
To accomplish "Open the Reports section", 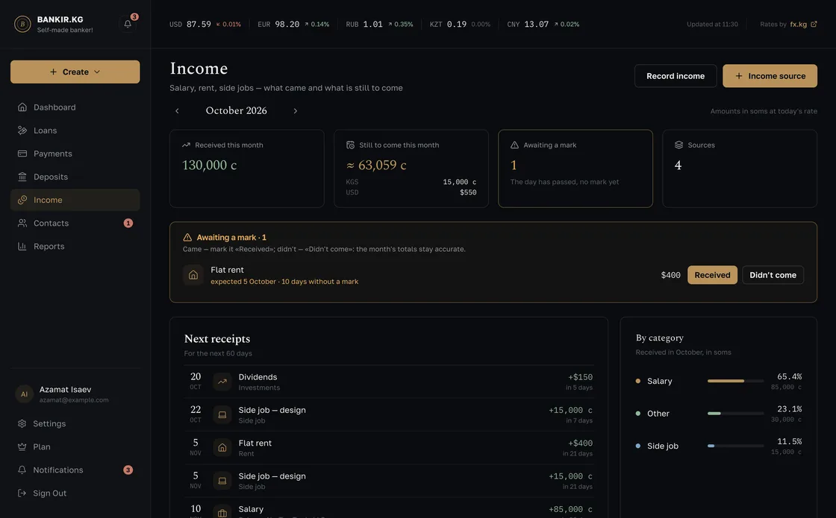I will pyautogui.click(x=75, y=246).
